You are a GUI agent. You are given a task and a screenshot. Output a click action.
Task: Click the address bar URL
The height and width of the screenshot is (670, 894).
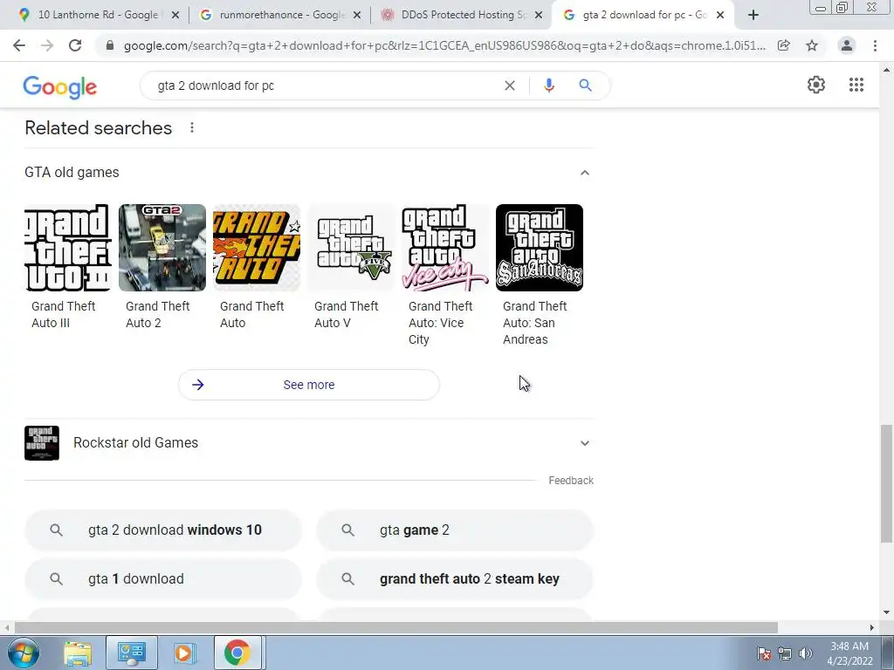(x=444, y=45)
